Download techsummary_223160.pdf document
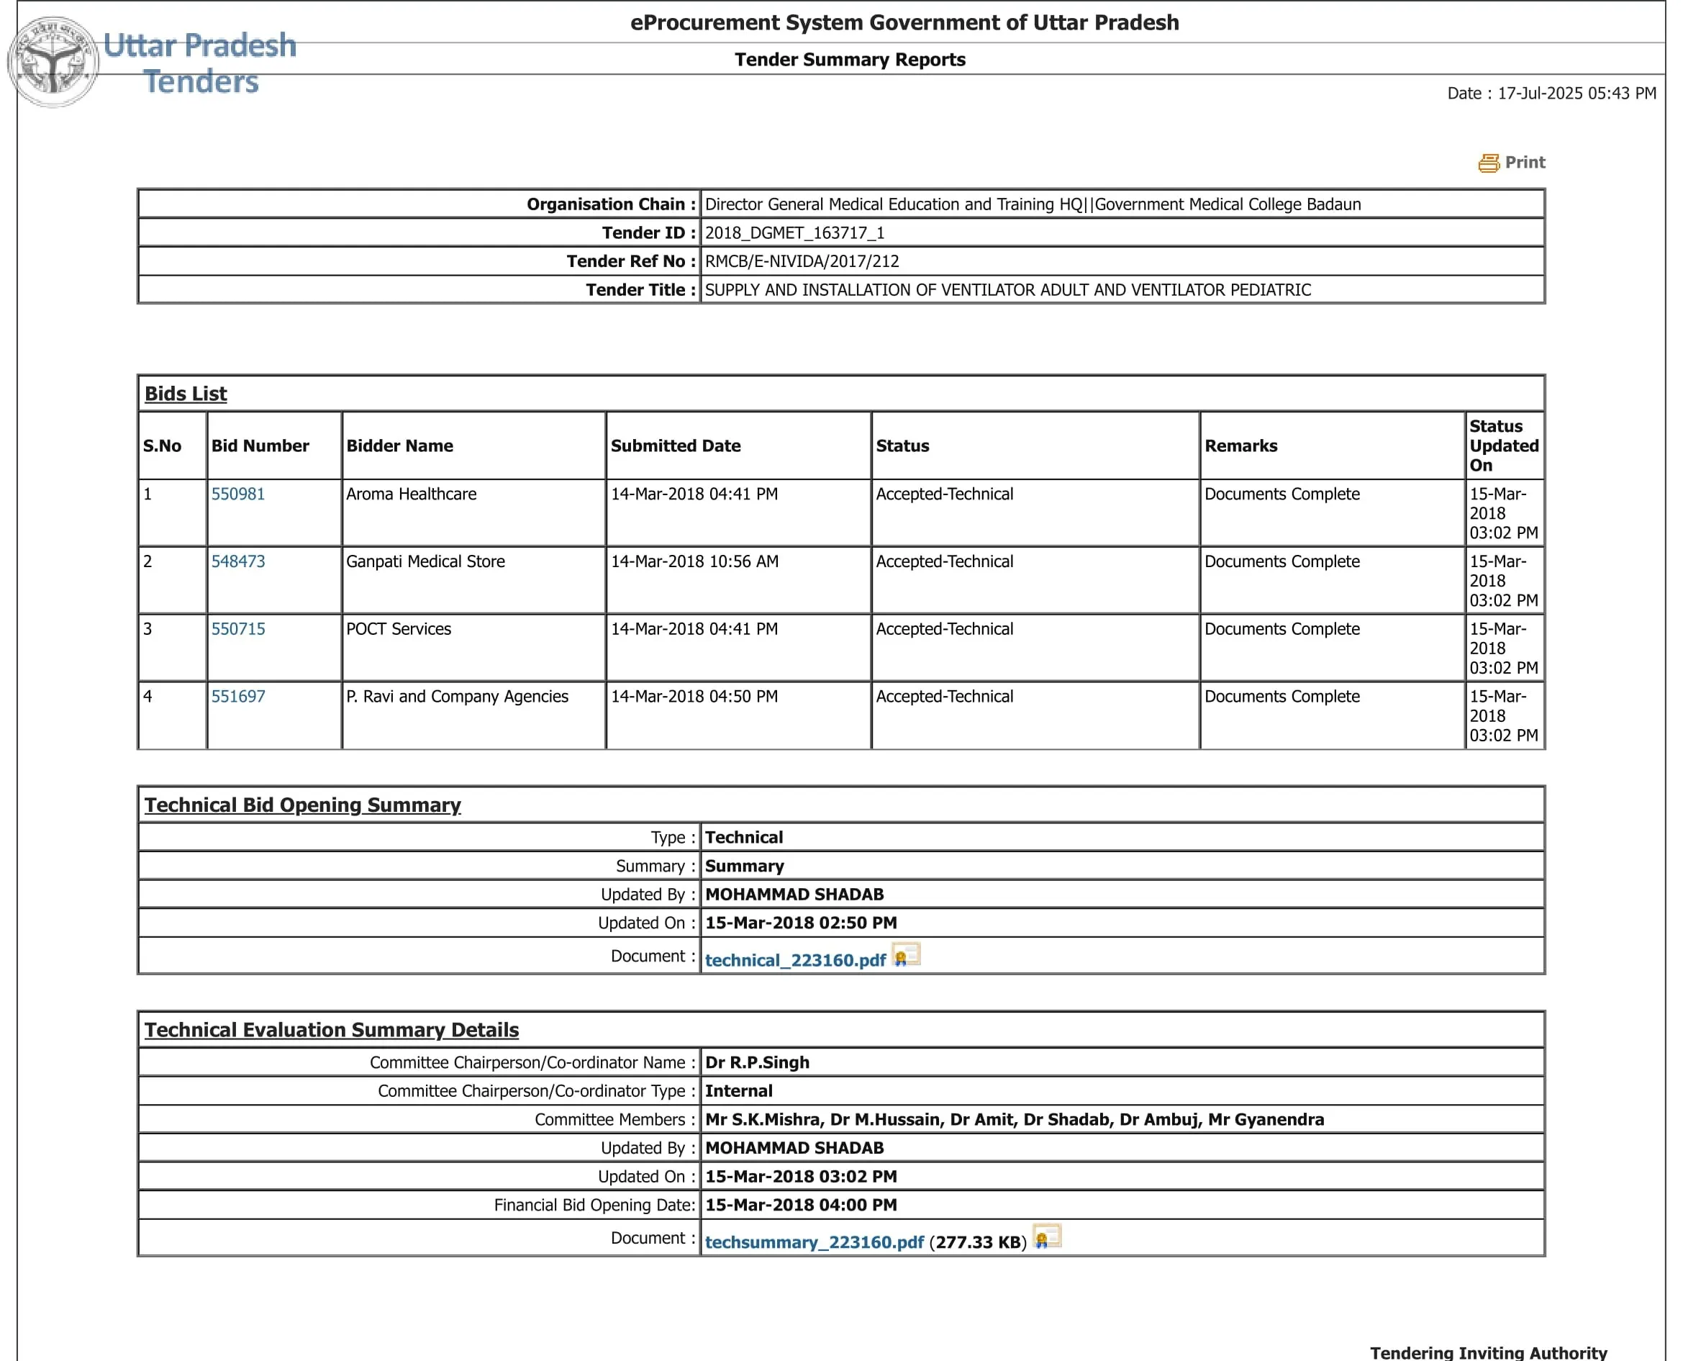This screenshot has height=1361, width=1683. coord(814,1242)
